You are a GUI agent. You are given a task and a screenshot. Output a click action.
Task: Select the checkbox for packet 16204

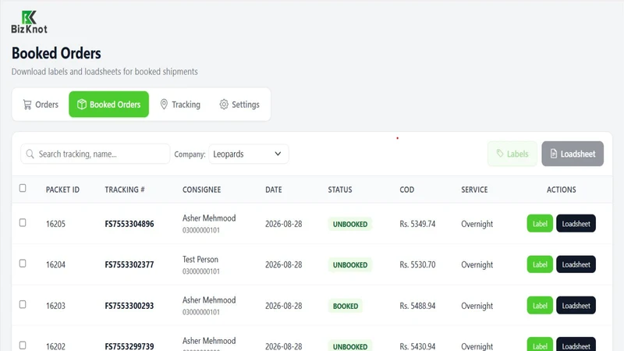[x=23, y=264]
